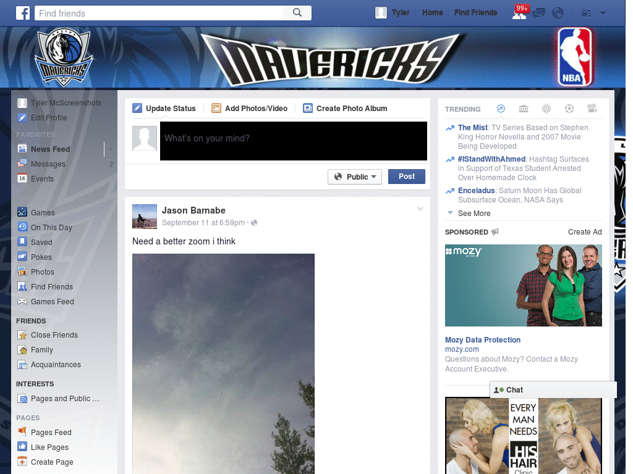Expand the account menu arrow in top bar
This screenshot has height=474, width=633.
coord(603,14)
